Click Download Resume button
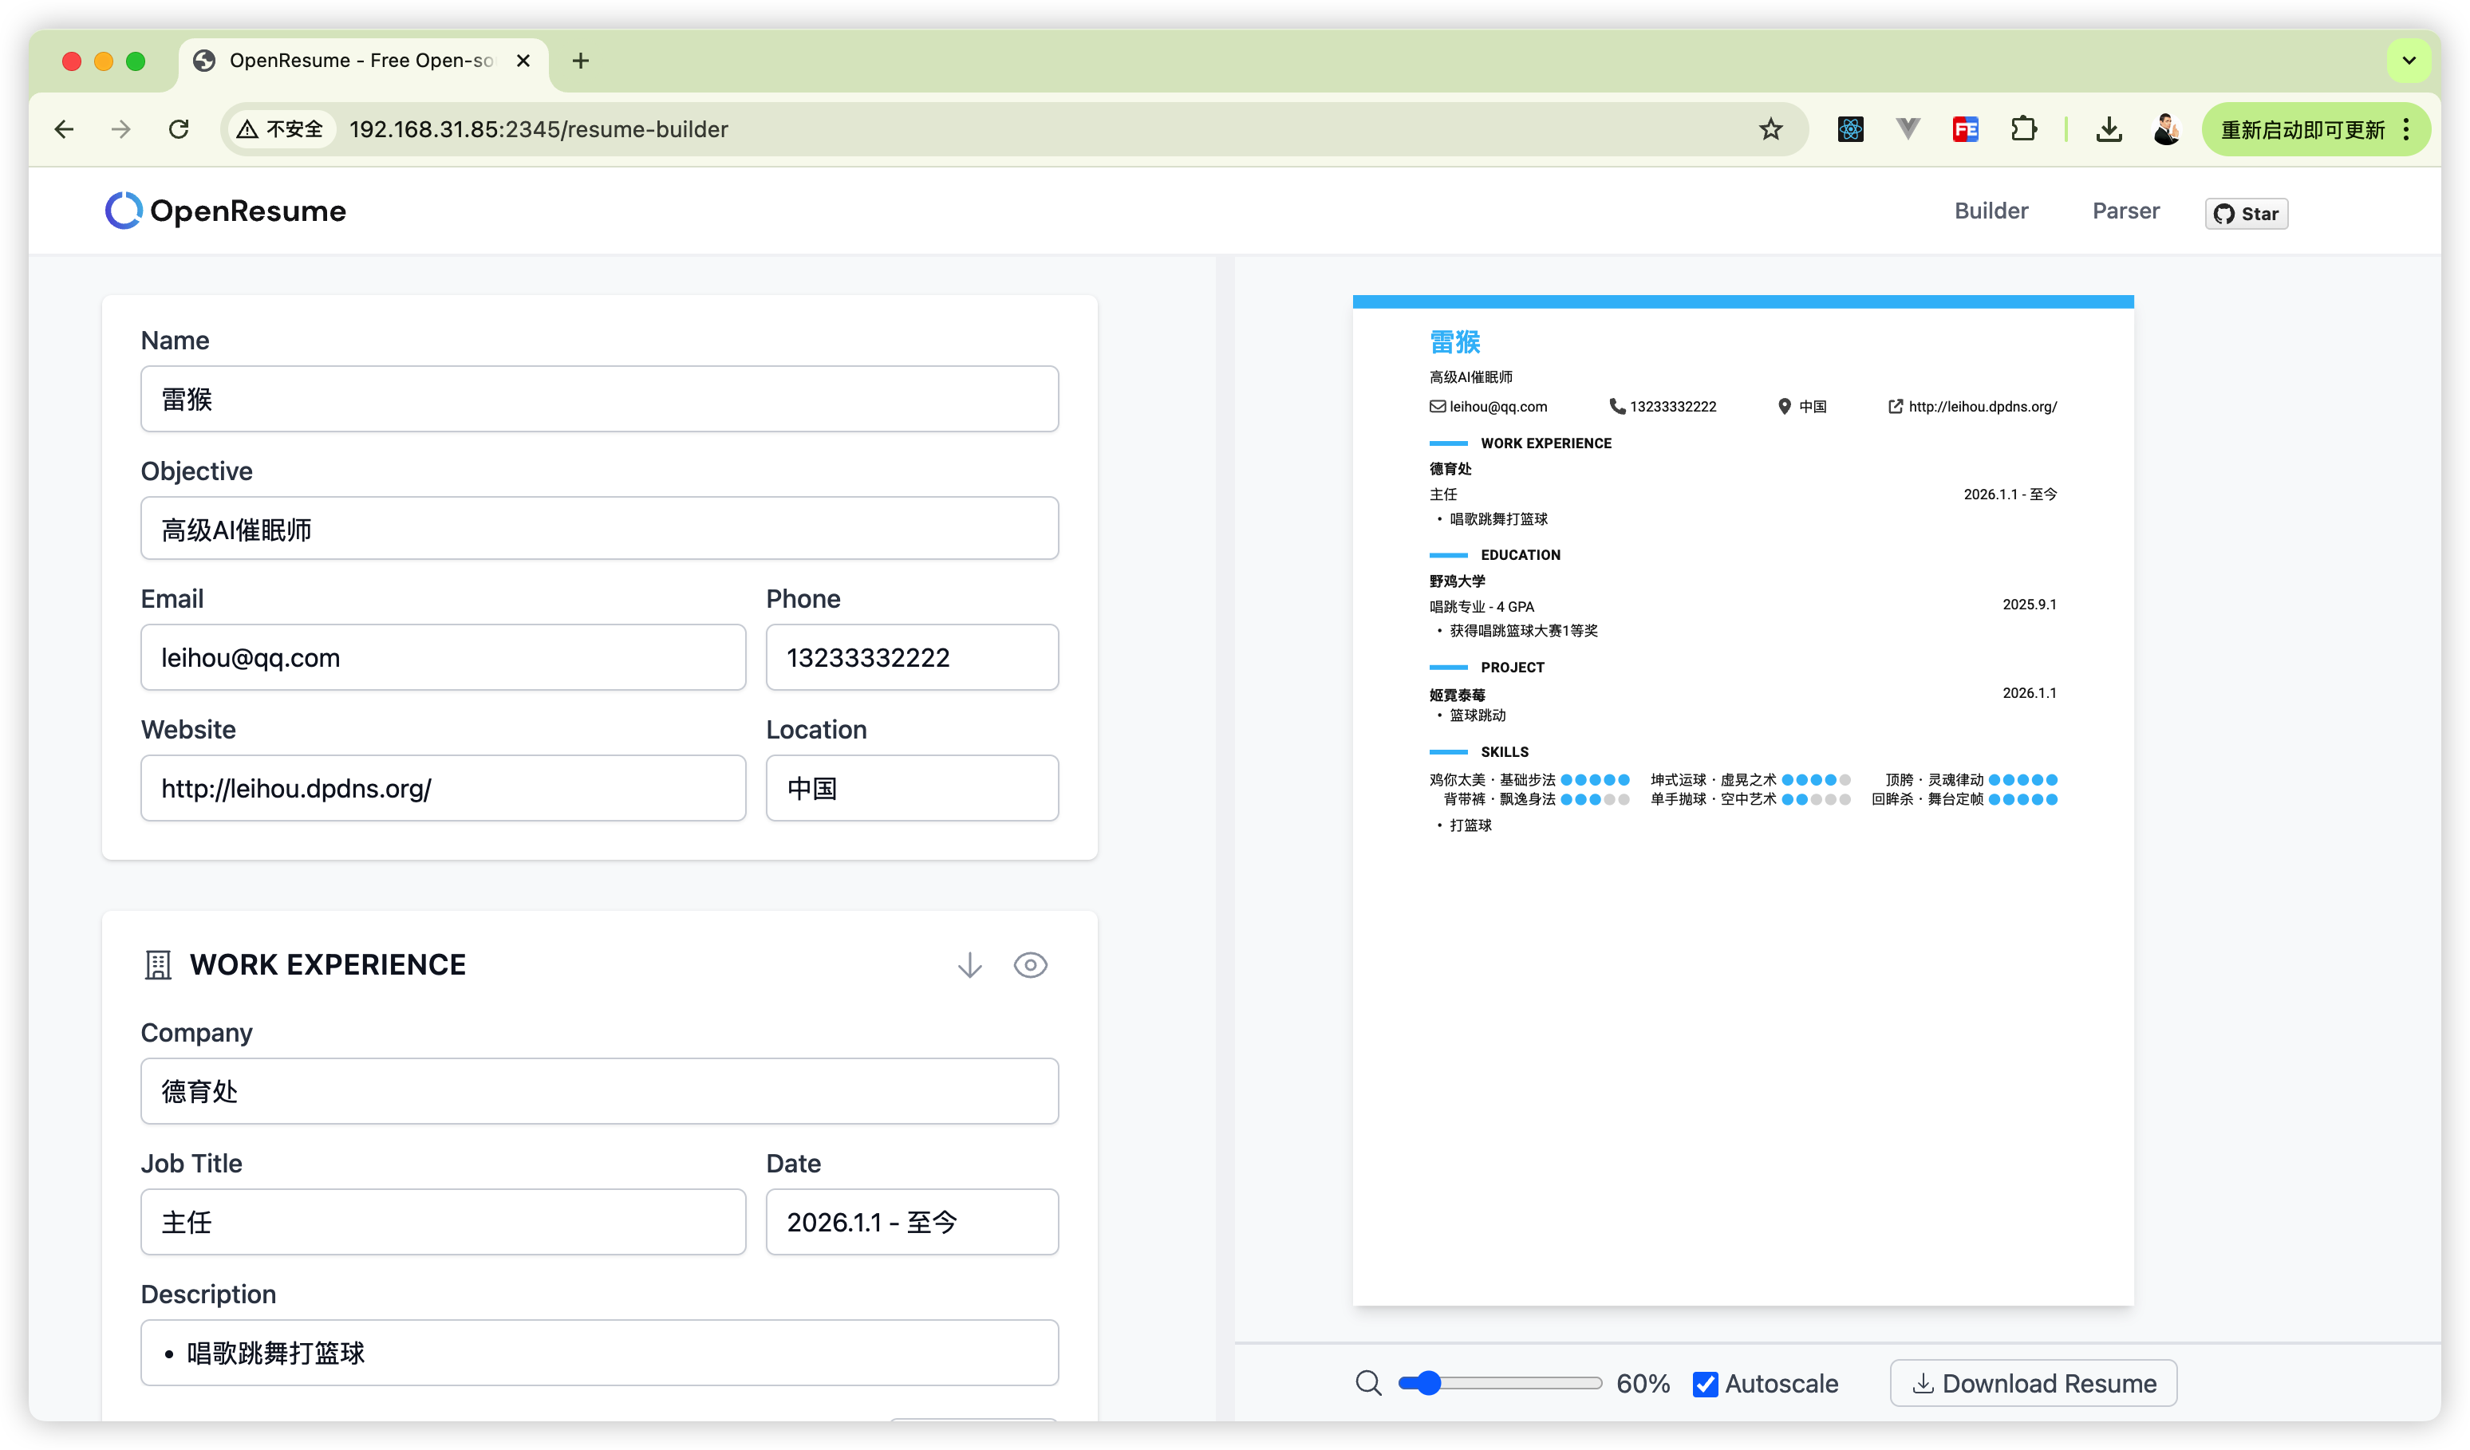 [x=2033, y=1383]
